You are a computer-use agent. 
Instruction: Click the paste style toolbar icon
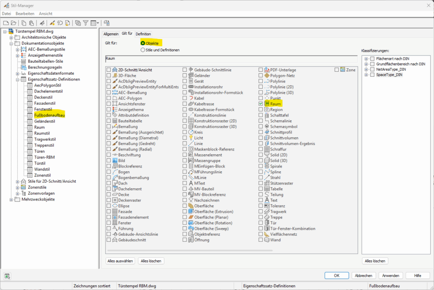click(31, 23)
